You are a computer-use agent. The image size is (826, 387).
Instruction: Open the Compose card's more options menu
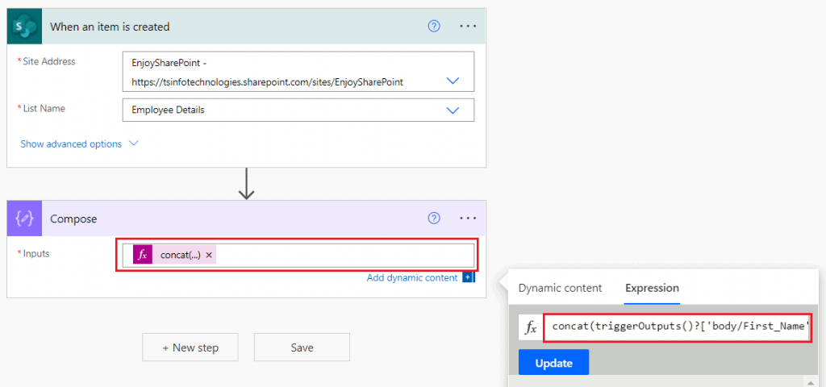[x=468, y=218]
